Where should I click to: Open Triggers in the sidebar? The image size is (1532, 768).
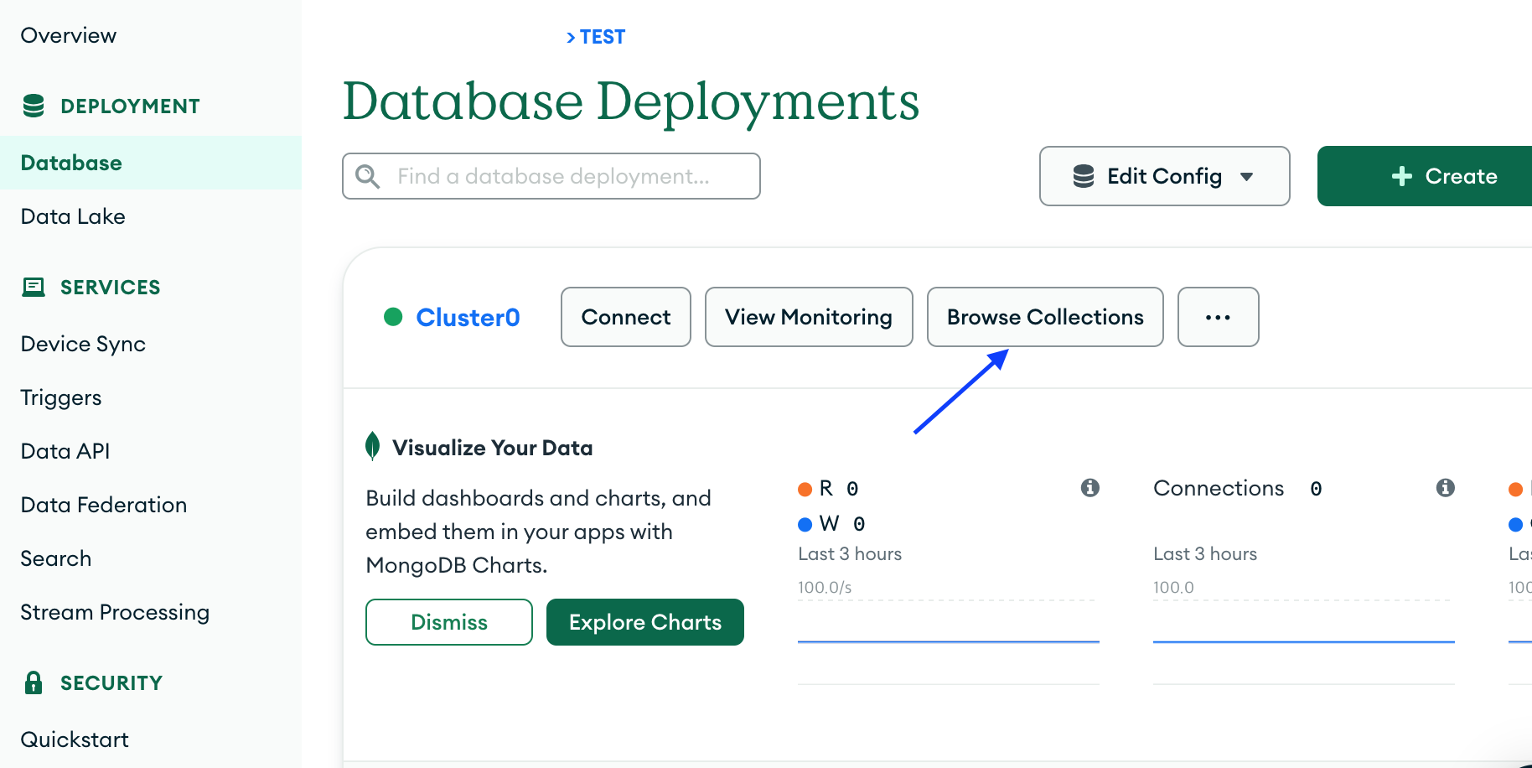click(61, 397)
